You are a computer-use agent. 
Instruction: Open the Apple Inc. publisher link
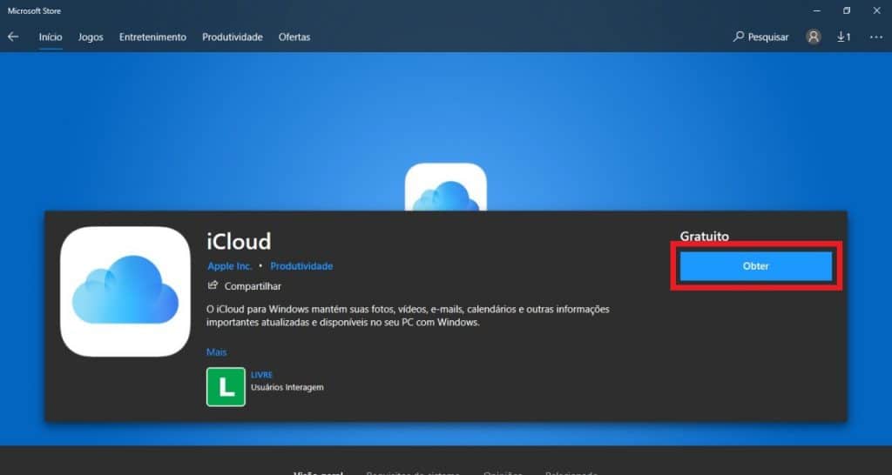(229, 266)
